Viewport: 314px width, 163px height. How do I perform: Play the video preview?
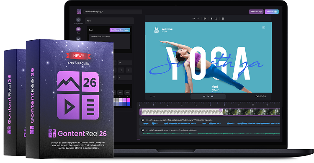[208, 96]
